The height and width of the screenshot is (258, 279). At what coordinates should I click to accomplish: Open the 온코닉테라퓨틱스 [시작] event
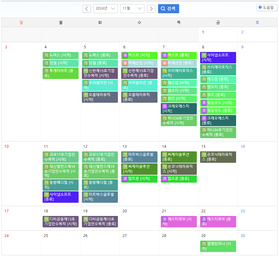click(x=178, y=169)
